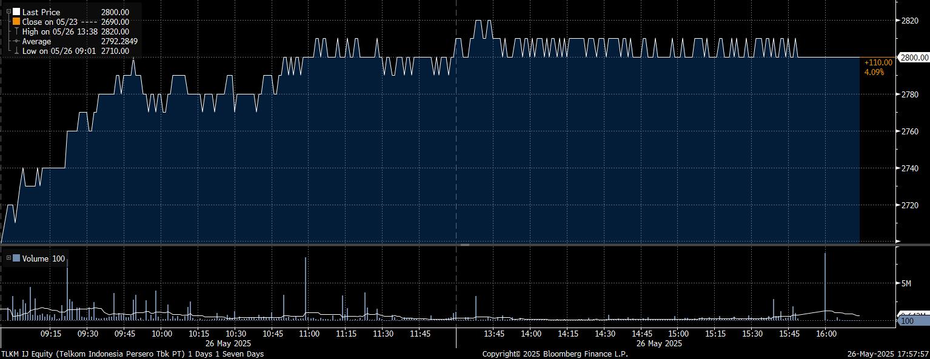
Task: Click the +110.00 price change label
Action: point(878,62)
